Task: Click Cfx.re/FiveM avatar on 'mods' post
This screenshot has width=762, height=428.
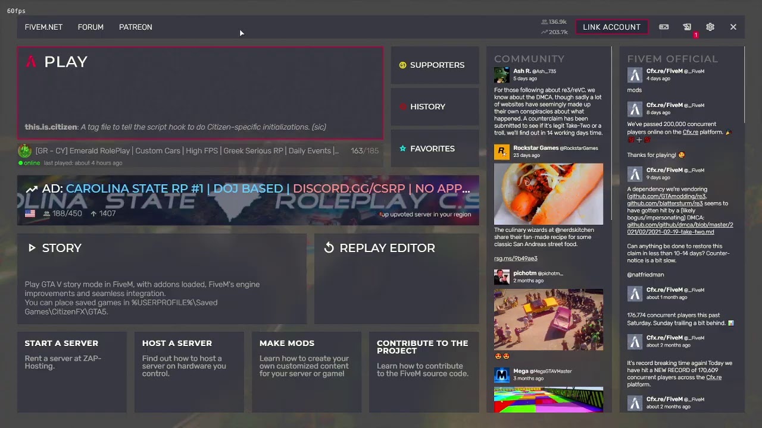Action: 635,75
